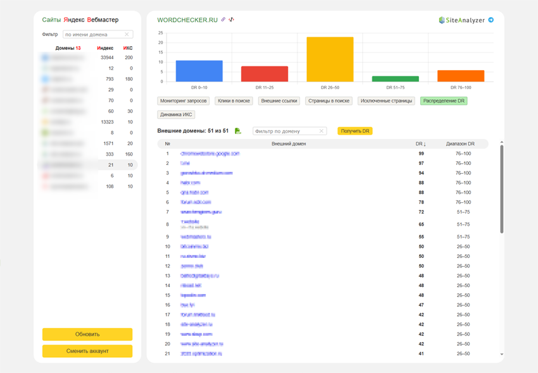The image size is (538, 373).
Task: Click the red code icon beside WORDCHECKER.RU
Action: pyautogui.click(x=232, y=20)
